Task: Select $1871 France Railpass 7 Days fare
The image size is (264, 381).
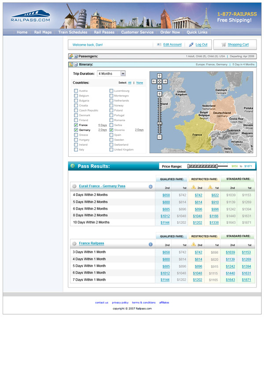Action: [246, 280]
